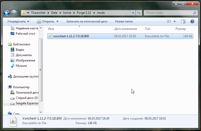The width and height of the screenshot is (201, 131).
Task: Click the sidebar scrollbar down arrow
Action: 41,112
